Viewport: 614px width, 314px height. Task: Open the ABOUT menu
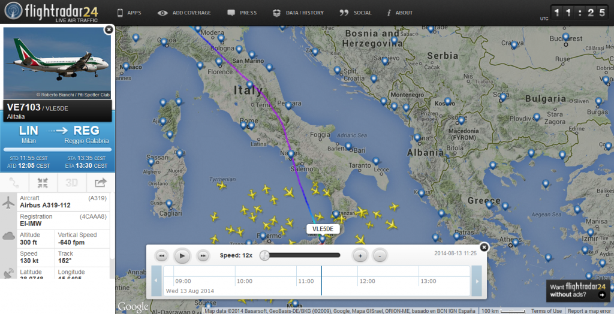400,13
